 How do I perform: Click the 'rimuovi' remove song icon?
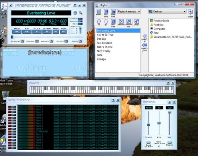[x=121, y=21]
